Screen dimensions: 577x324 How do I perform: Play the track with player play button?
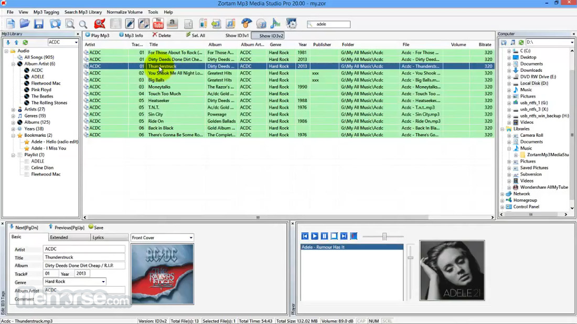point(315,236)
